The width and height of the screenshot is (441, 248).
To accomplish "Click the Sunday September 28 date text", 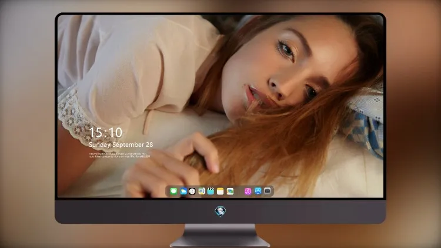I will point(121,145).
